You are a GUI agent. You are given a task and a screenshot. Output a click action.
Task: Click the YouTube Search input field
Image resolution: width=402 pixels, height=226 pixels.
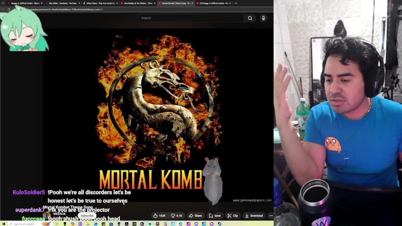pyautogui.click(x=191, y=18)
